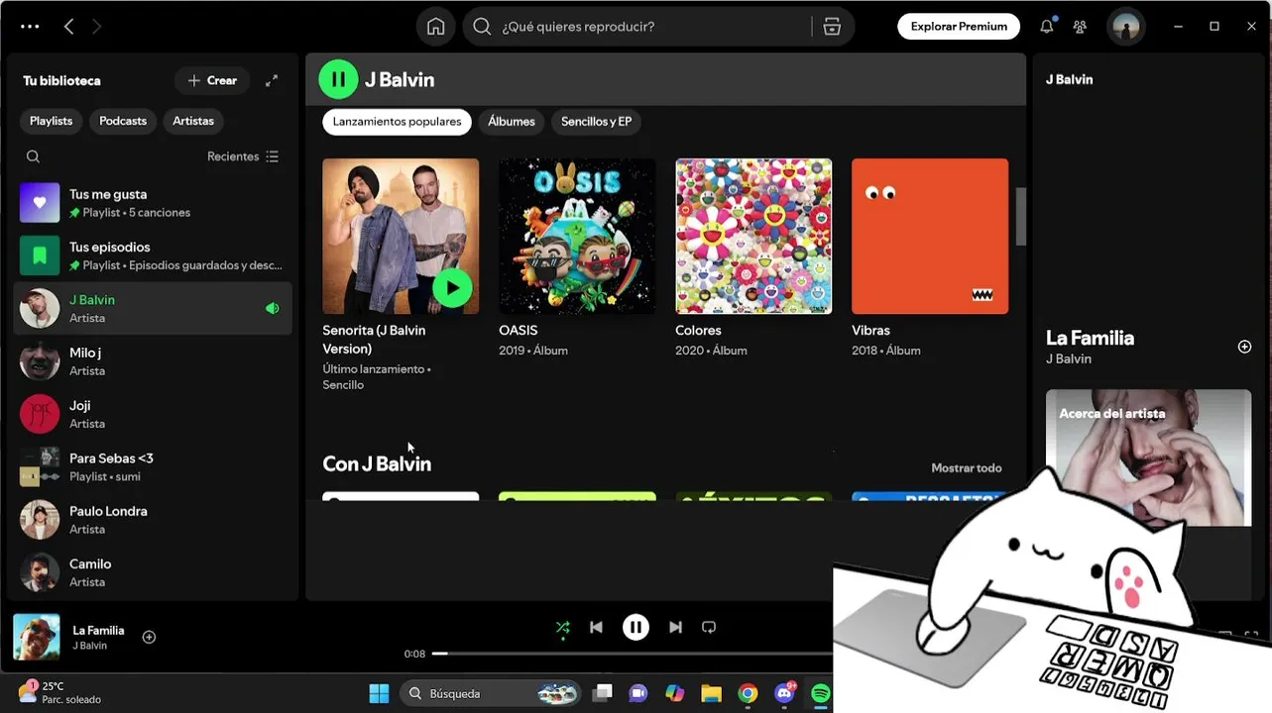The width and height of the screenshot is (1272, 713).
Task: Open Acerca del artista card
Action: (x=1148, y=458)
